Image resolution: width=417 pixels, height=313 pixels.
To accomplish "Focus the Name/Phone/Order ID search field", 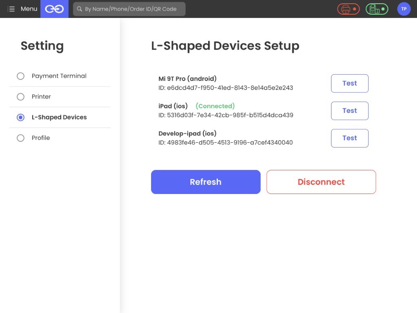I will tap(129, 9).
